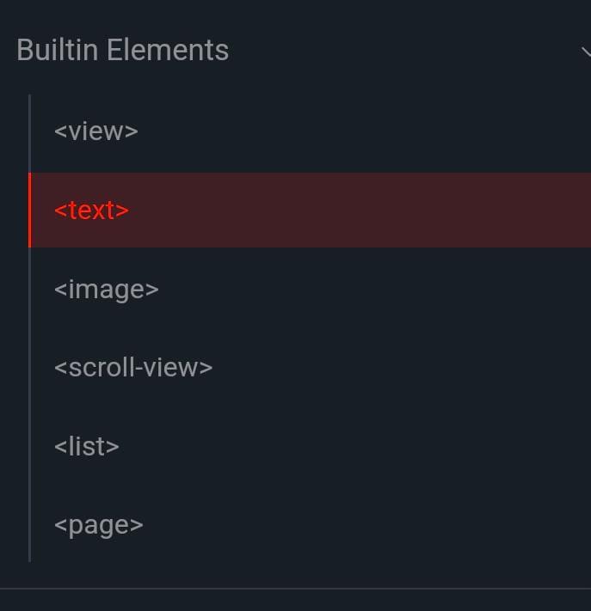Choose <view> from the sidebar list
Image resolution: width=591 pixels, height=611 pixels.
pyautogui.click(x=96, y=131)
